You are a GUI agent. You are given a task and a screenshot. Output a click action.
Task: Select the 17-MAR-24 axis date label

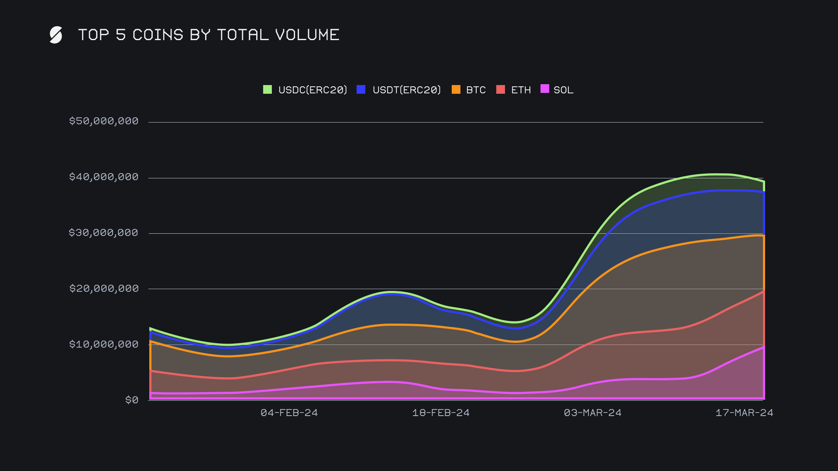744,413
